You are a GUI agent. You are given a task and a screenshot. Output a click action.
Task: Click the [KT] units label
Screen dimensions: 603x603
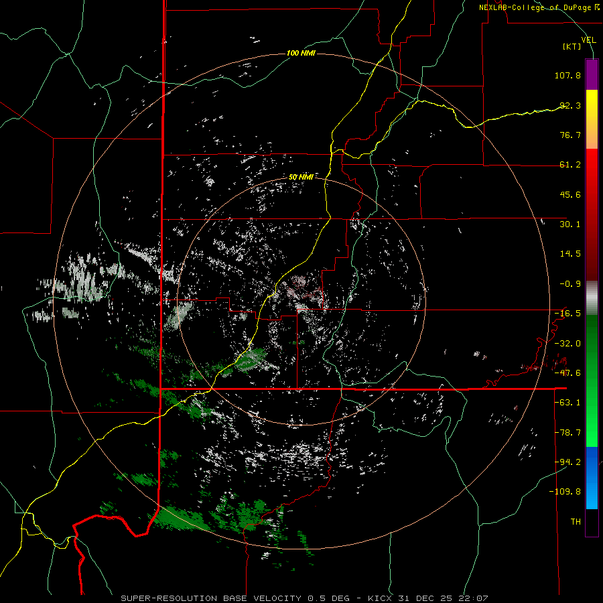click(x=572, y=46)
